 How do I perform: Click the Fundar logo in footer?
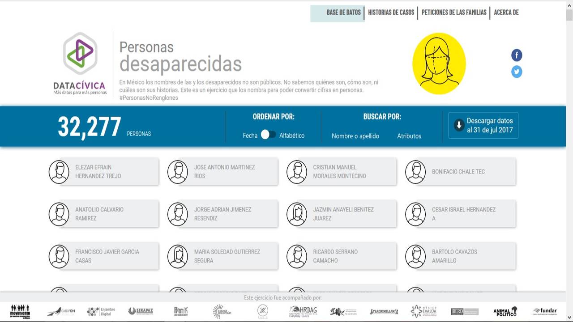click(x=544, y=311)
